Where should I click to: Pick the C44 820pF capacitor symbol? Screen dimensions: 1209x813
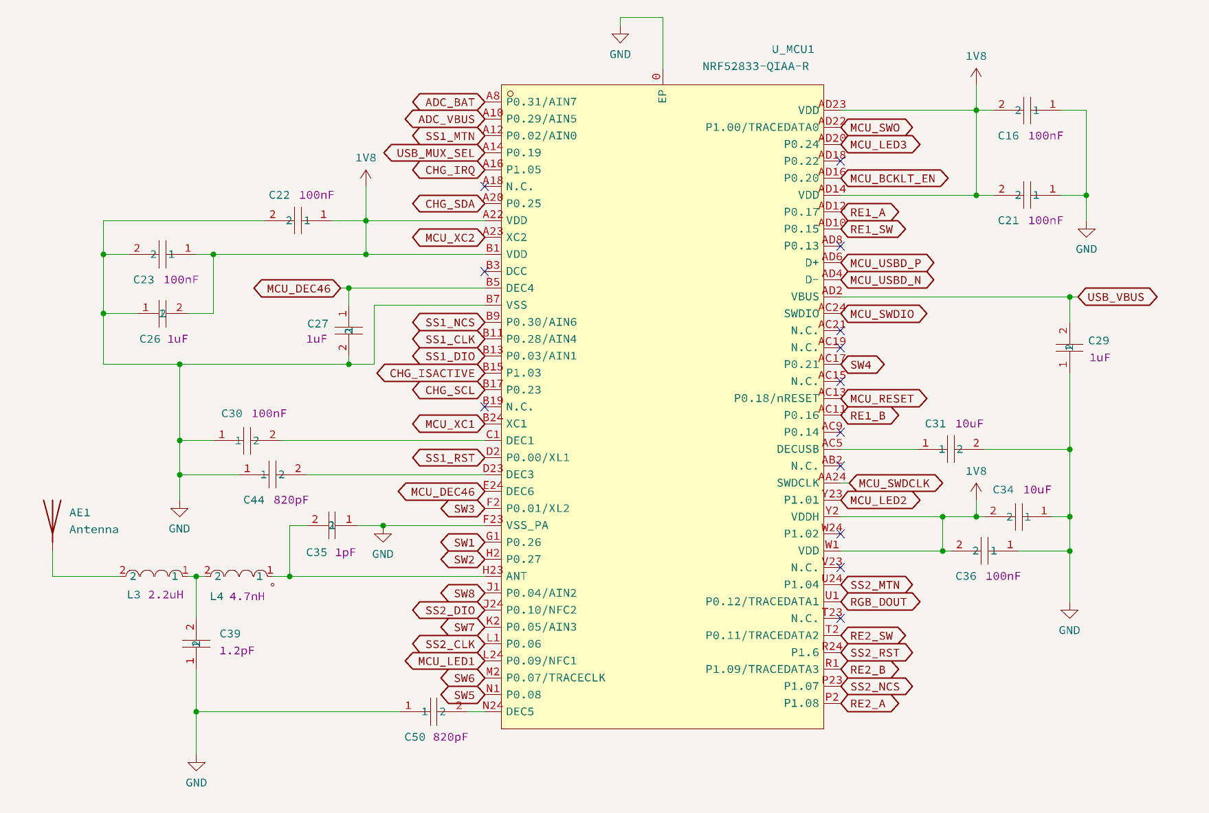[273, 474]
